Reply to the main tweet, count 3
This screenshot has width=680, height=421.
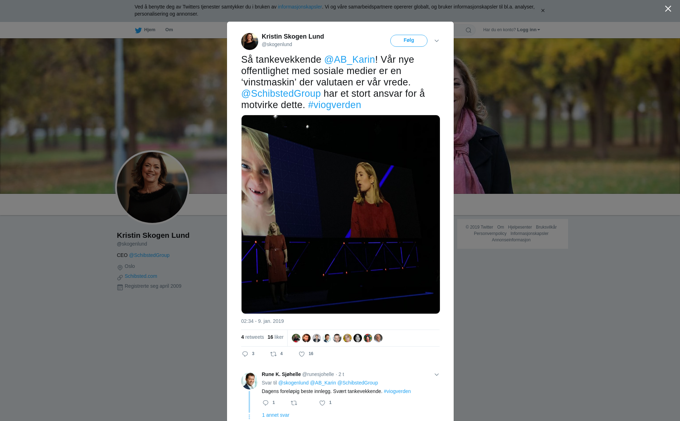(248, 354)
